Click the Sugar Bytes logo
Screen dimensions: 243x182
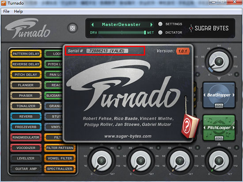(209, 28)
